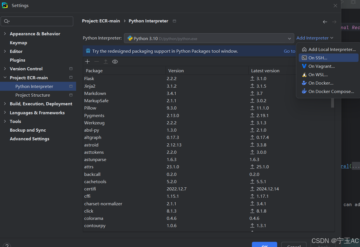Image resolution: width=360 pixels, height=247 pixels.
Task: Select On Vagrant interpreter option
Action: (x=328, y=66)
